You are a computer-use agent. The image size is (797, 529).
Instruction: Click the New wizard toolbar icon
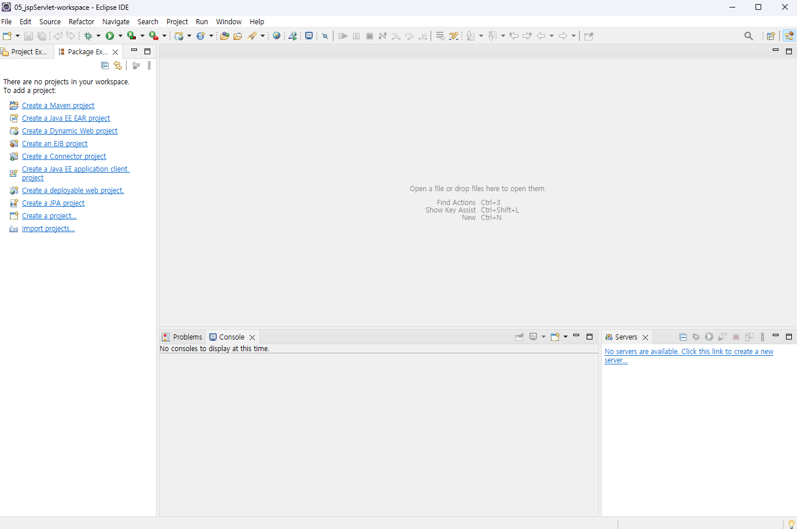click(7, 36)
